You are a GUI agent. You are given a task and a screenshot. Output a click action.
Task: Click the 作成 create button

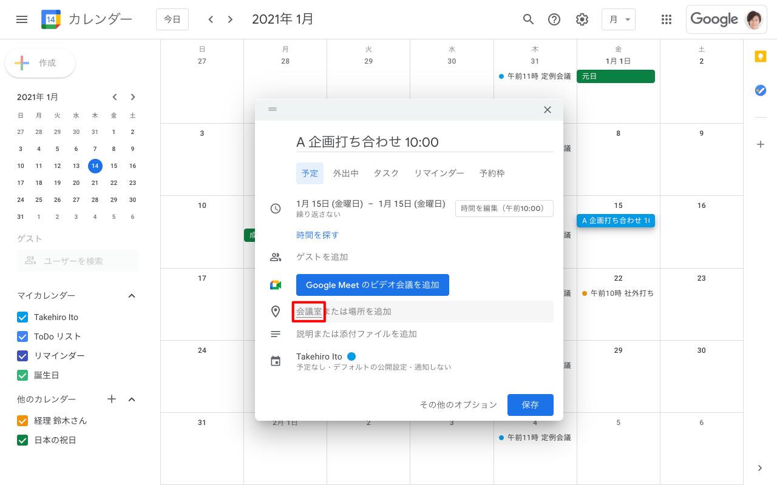[x=40, y=63]
